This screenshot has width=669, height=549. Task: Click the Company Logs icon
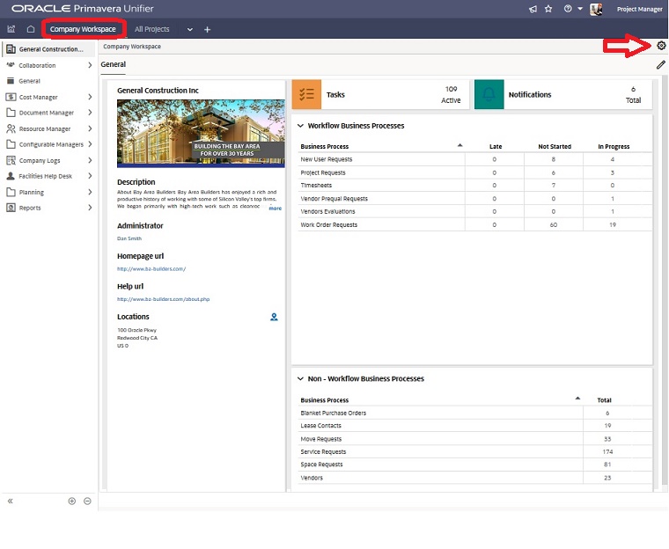(x=11, y=160)
